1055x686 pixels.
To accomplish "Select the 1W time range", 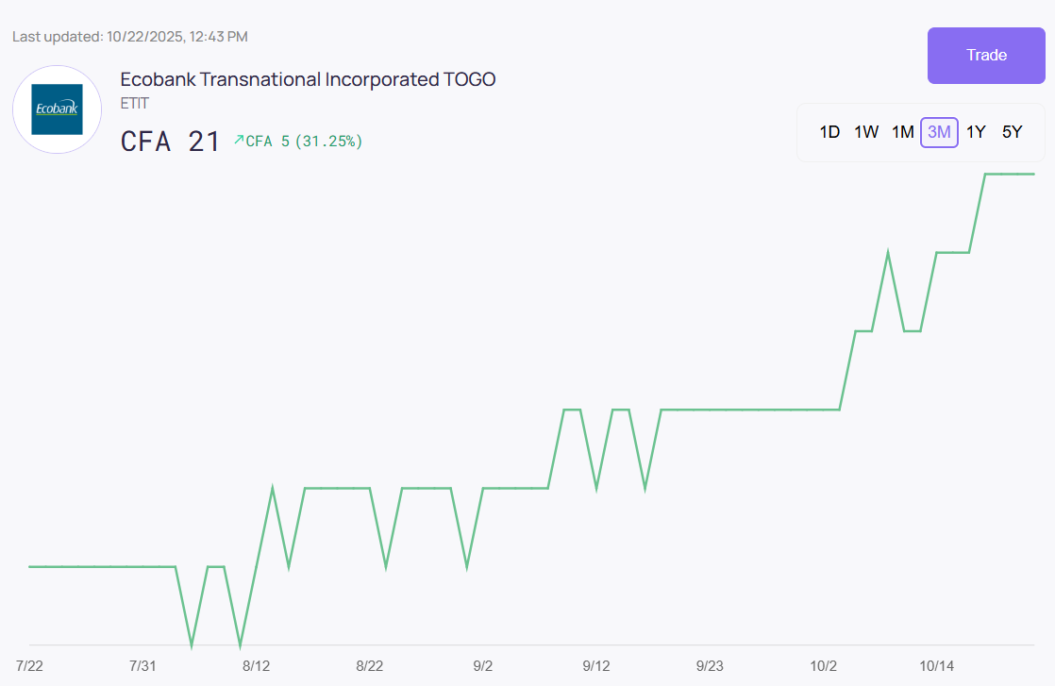I will click(x=866, y=132).
